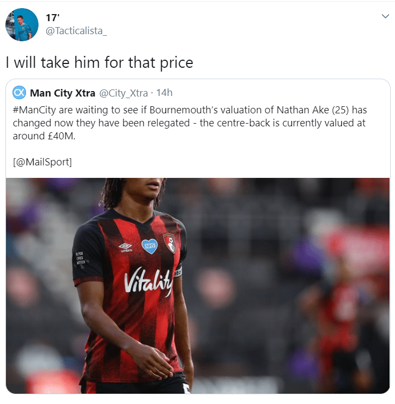395x404 pixels.
Task: Open the @MailSport mention link
Action: (x=42, y=162)
